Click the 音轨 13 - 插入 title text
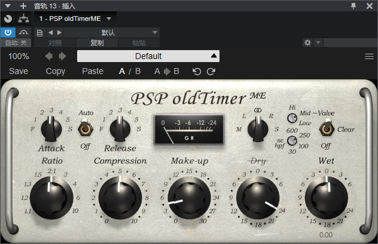 click(x=54, y=6)
